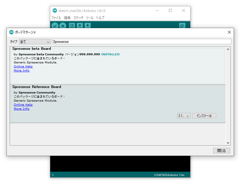Click the INSTALLED status text

pyautogui.click(x=110, y=54)
